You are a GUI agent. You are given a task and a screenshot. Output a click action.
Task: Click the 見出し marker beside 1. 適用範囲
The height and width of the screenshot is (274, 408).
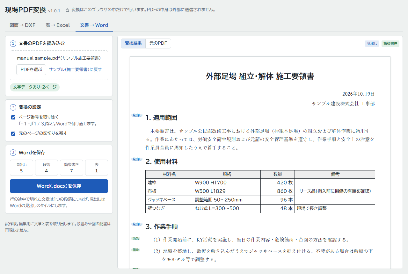tap(137, 115)
